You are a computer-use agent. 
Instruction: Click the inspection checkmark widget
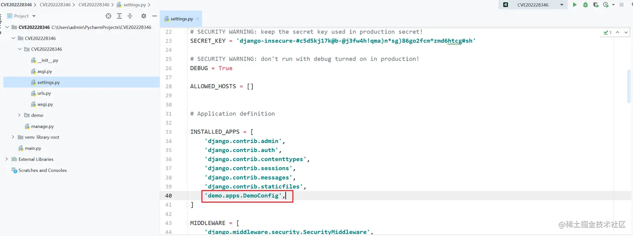pos(608,32)
